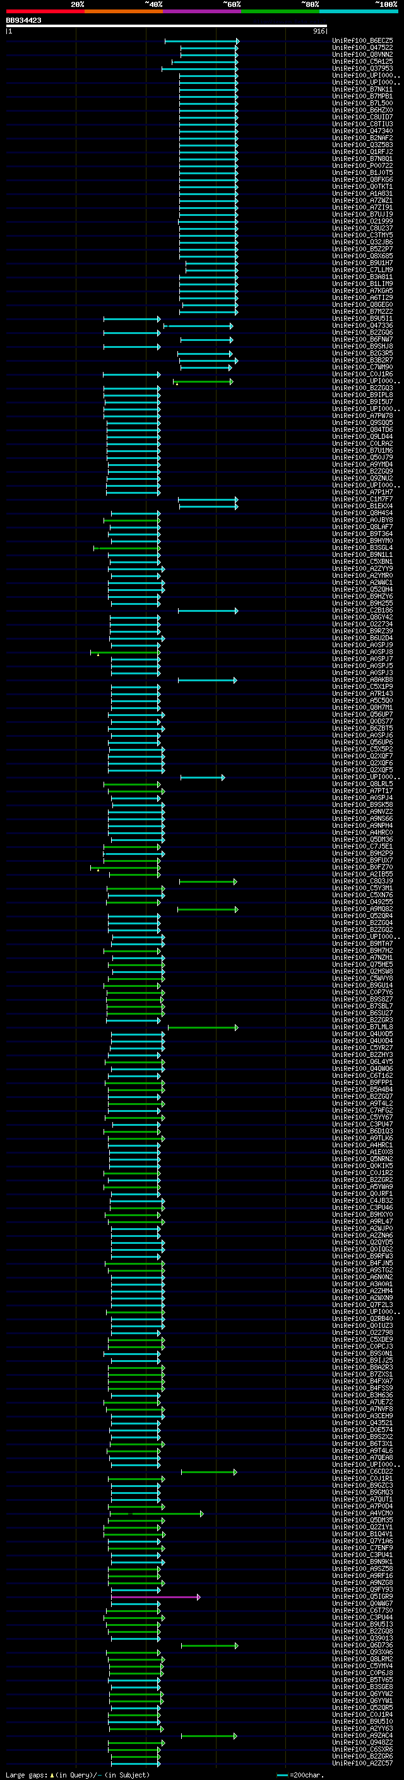Click the alignment bar for UniRef100_Q47336
Viewport: 404px width, 1780px height.
(198, 325)
